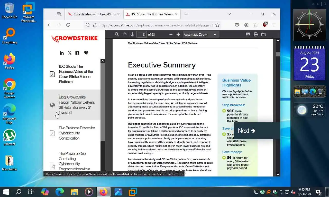
Task: Open the Automatic Zoom dropdown
Action: pos(200,34)
